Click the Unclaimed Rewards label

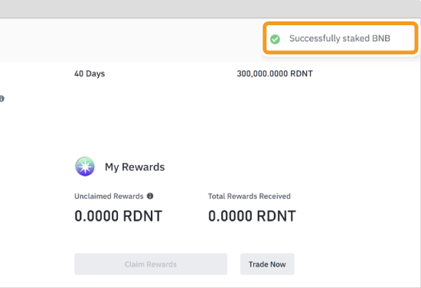(109, 196)
